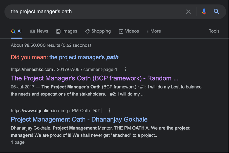The height and width of the screenshot is (153, 229).
Task: Open three-dot menu for himeshkc.com result
Action: (x=125, y=69)
